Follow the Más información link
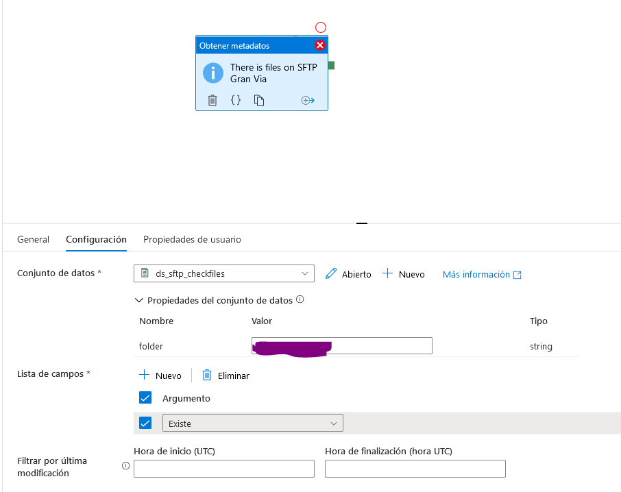Viewport: 621px width, 492px height. (476, 274)
